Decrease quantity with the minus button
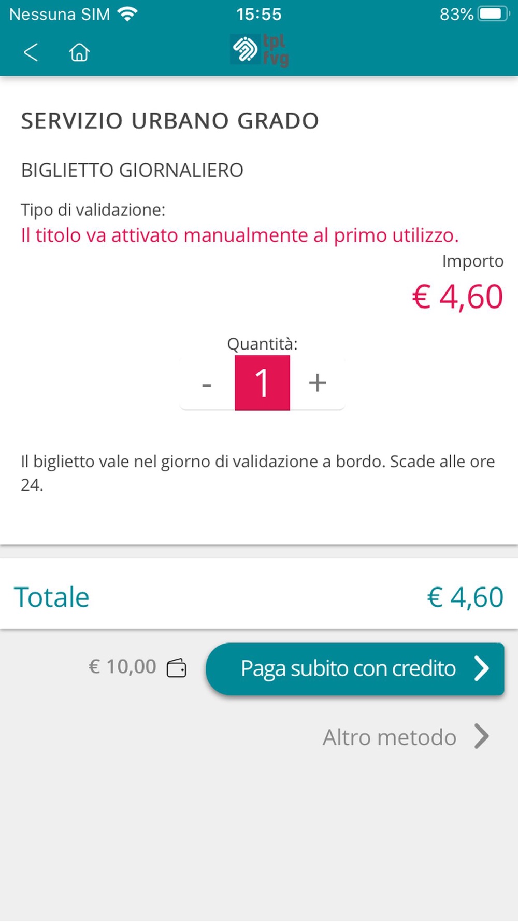 point(207,384)
